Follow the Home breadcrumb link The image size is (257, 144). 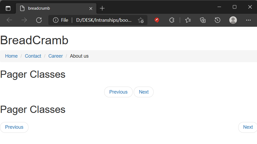click(x=11, y=56)
